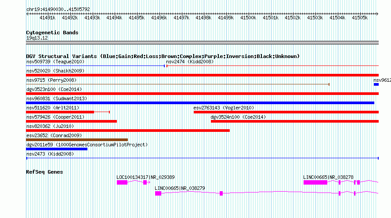Click the 41505k ruler tick label

coord(360,18)
